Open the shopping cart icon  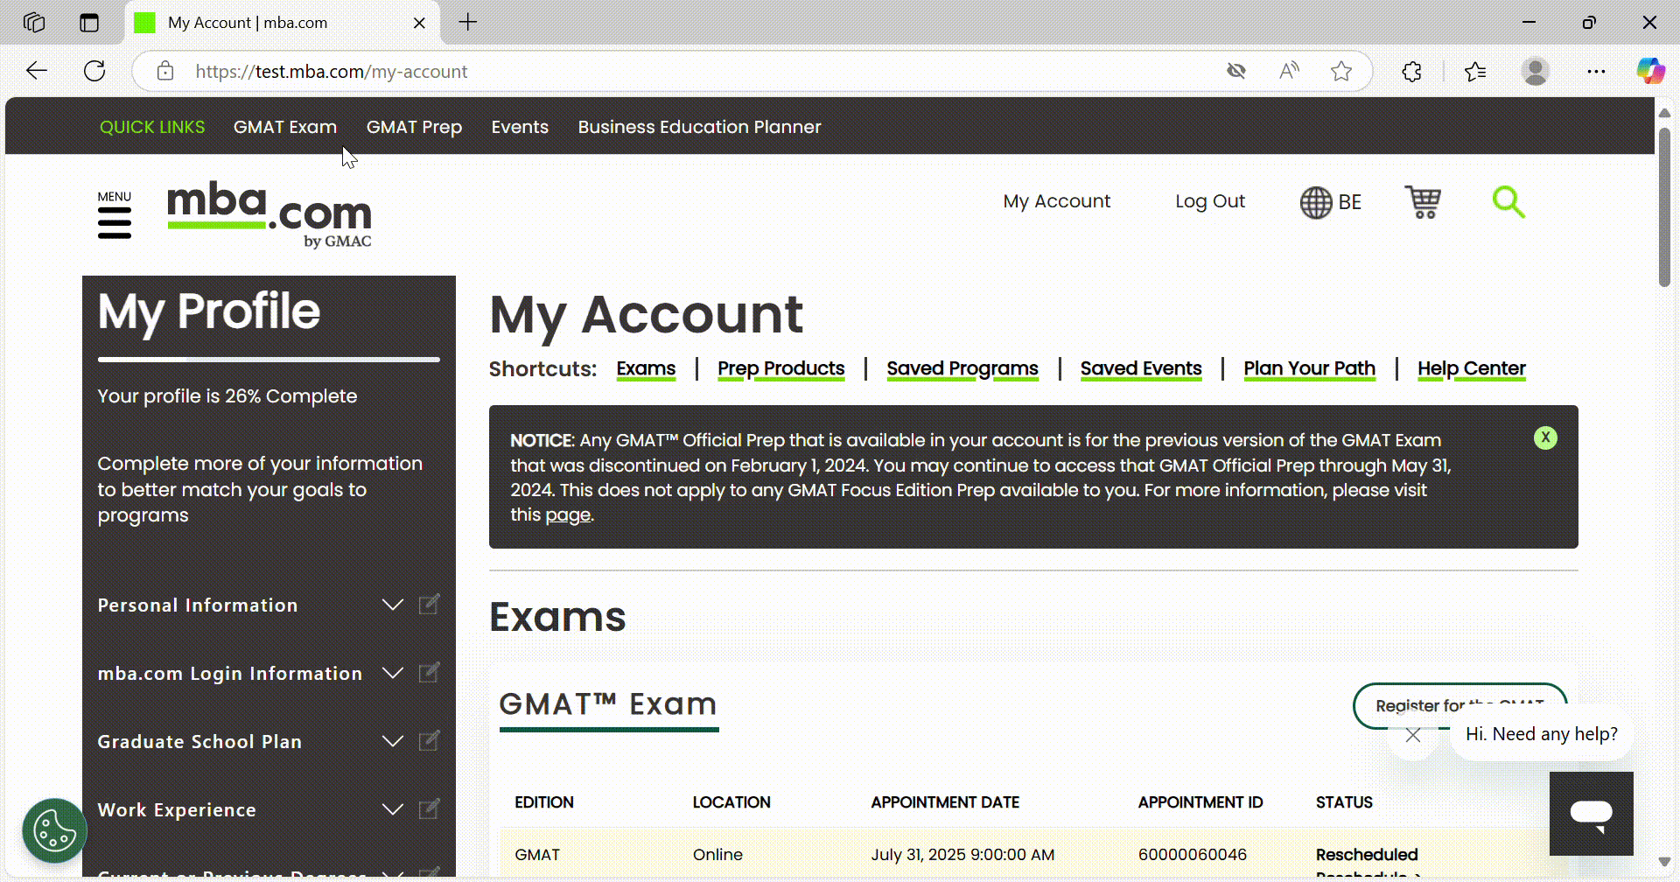tap(1423, 202)
